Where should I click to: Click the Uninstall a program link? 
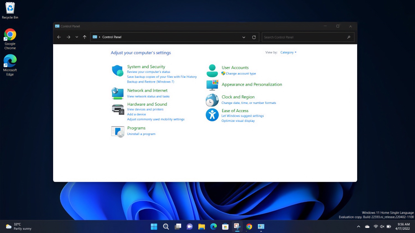point(141,134)
